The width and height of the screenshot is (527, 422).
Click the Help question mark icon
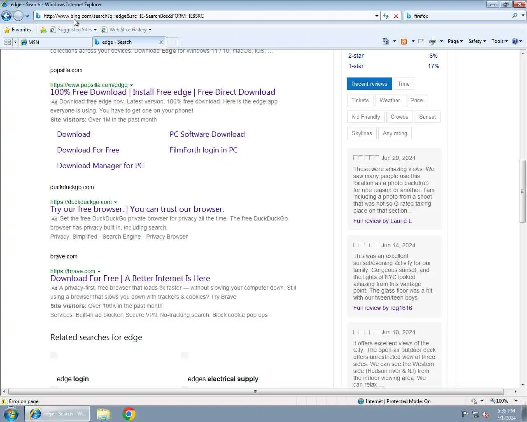[515, 41]
